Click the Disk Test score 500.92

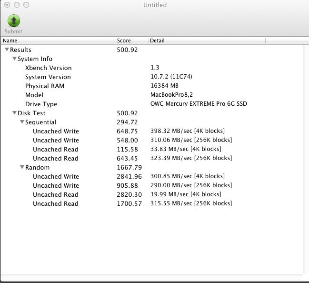[x=127, y=113]
